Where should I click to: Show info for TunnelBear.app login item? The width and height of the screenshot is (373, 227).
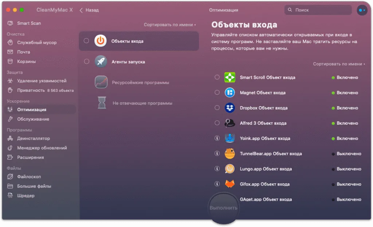click(217, 153)
